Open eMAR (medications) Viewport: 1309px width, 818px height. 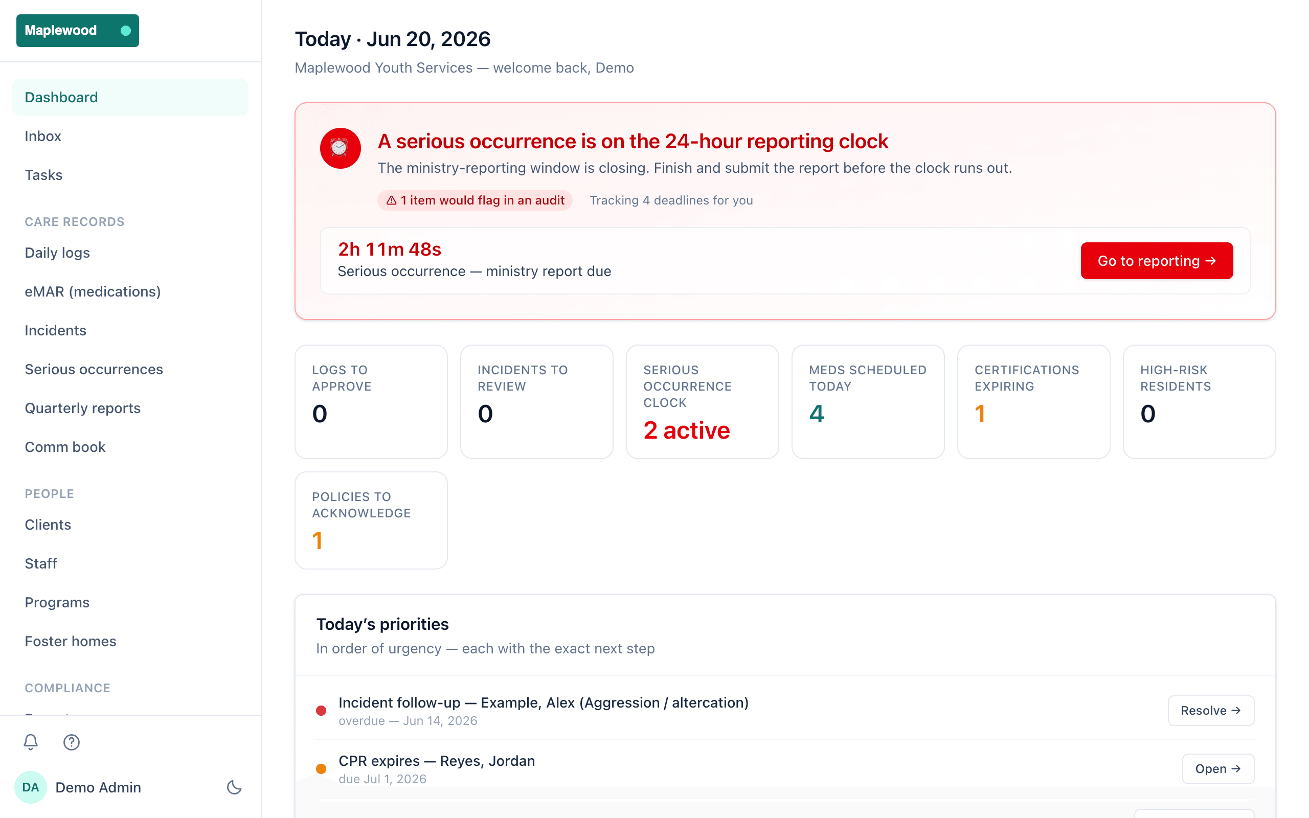coord(130,291)
